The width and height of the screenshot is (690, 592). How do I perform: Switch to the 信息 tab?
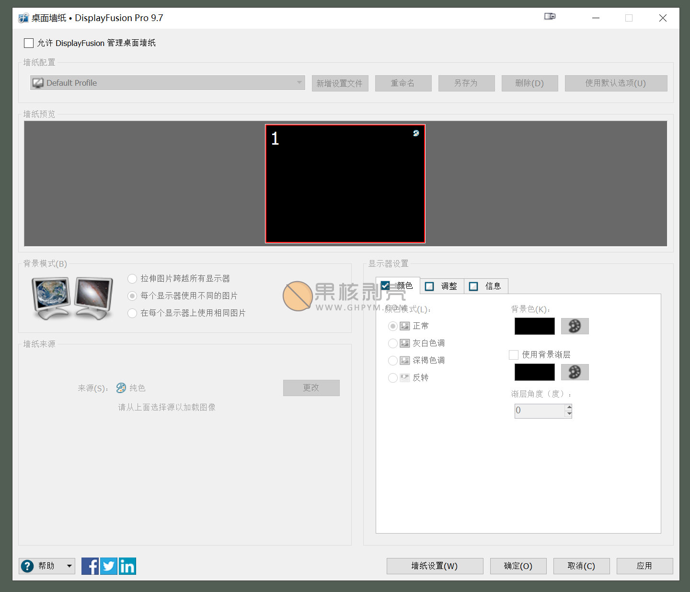click(486, 286)
